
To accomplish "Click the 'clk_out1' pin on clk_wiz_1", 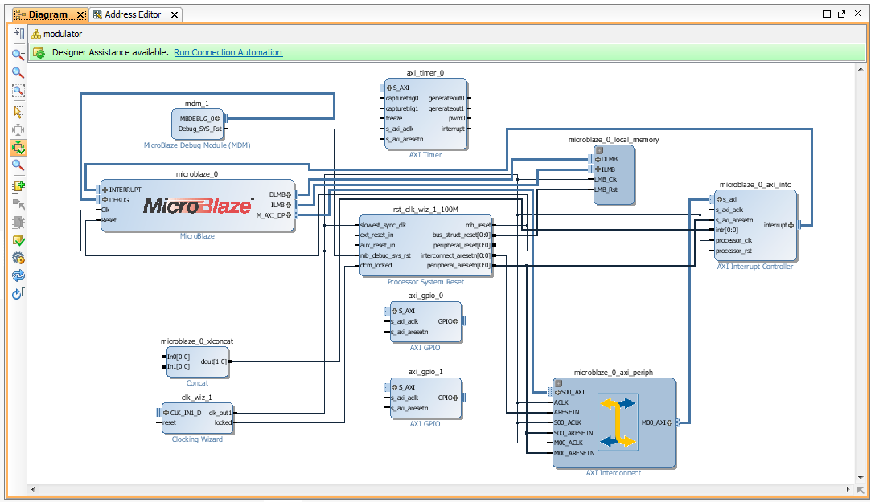I will [x=220, y=413].
